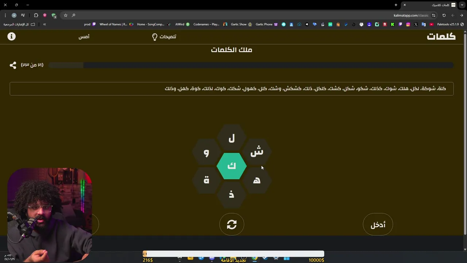Bookmark this page with the star icon

point(66,15)
